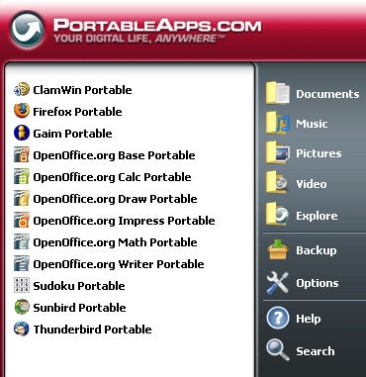Click the Backup box icon
Screen dimensions: 366x377
278,250
